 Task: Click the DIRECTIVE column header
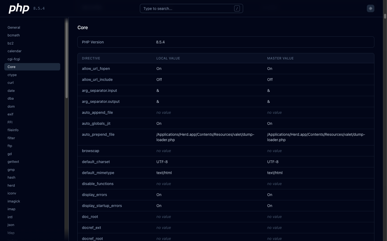[91, 58]
